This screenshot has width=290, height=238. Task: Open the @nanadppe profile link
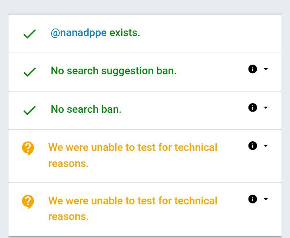pos(79,33)
